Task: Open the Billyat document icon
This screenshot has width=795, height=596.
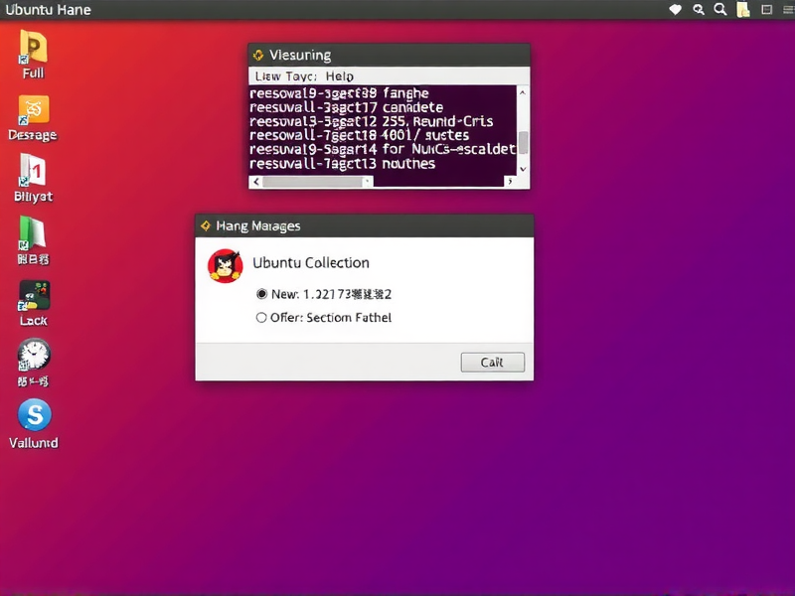Action: 33,171
